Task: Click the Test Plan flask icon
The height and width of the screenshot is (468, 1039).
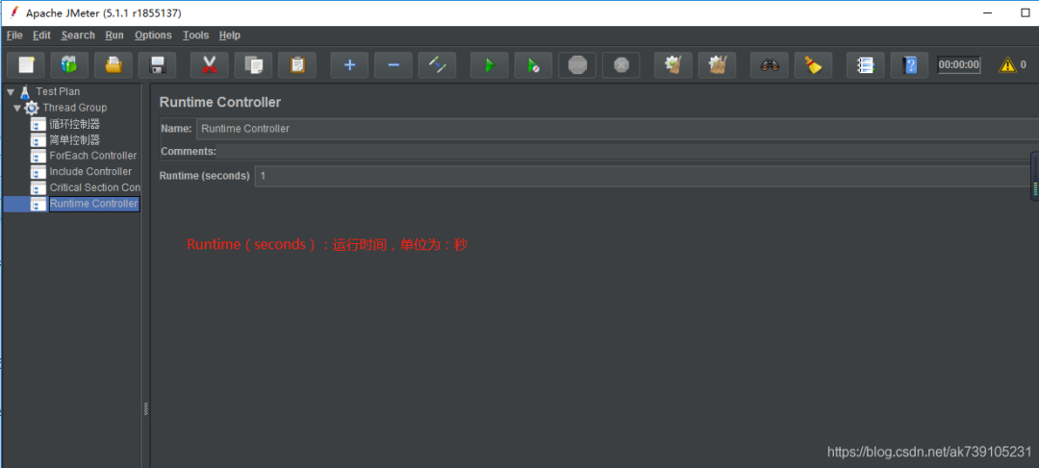Action: pos(25,91)
